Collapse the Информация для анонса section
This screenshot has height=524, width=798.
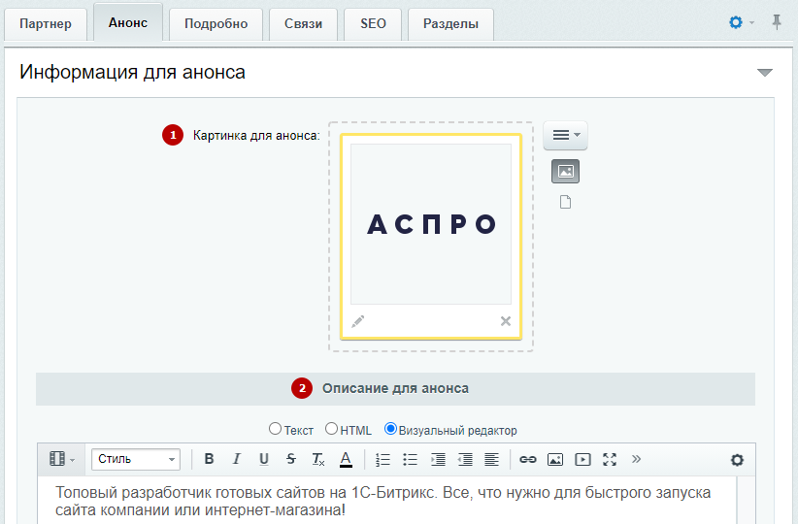[x=764, y=72]
